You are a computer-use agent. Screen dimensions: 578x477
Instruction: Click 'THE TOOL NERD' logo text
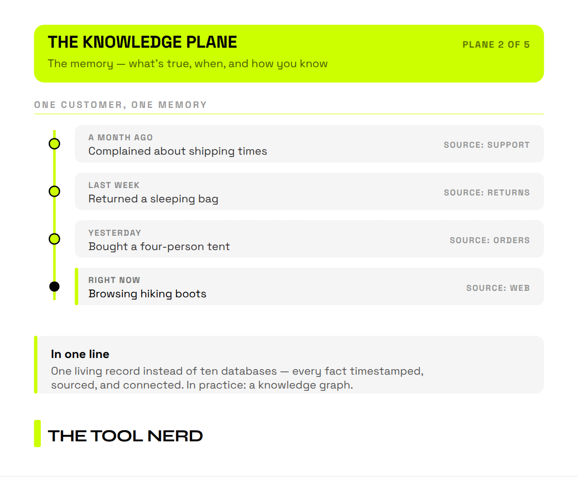pyautogui.click(x=125, y=436)
